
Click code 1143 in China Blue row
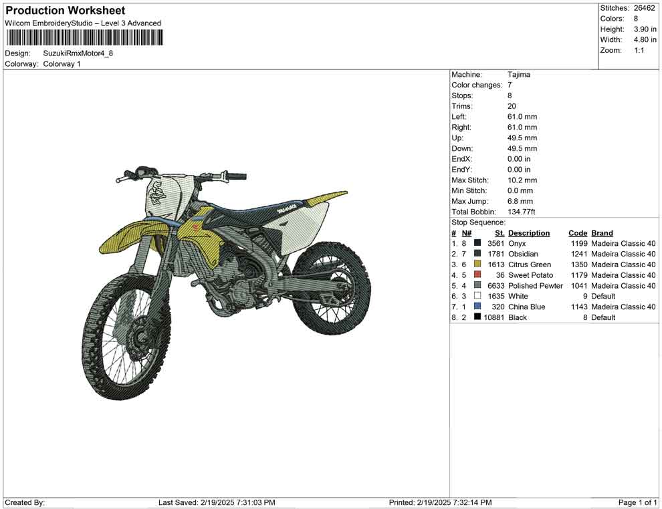579,307
